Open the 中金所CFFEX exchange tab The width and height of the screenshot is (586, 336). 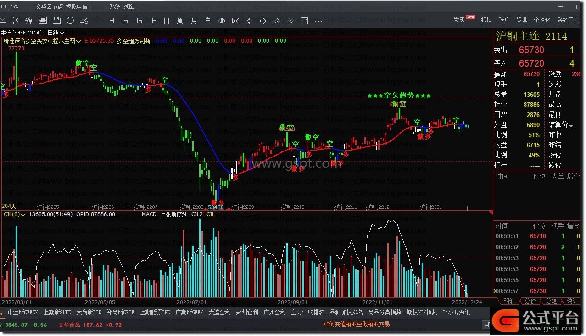(23, 313)
